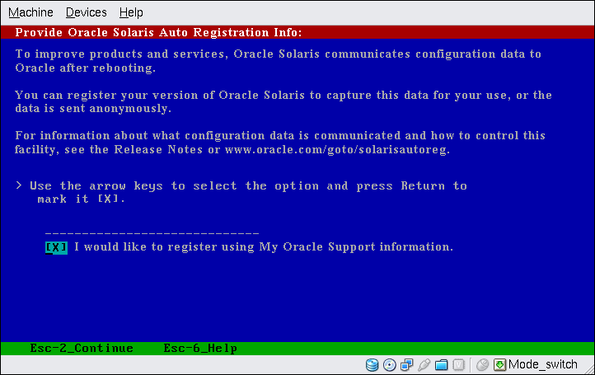The height and width of the screenshot is (375, 595).
Task: Click the Mode_switch host key label
Action: coord(542,364)
